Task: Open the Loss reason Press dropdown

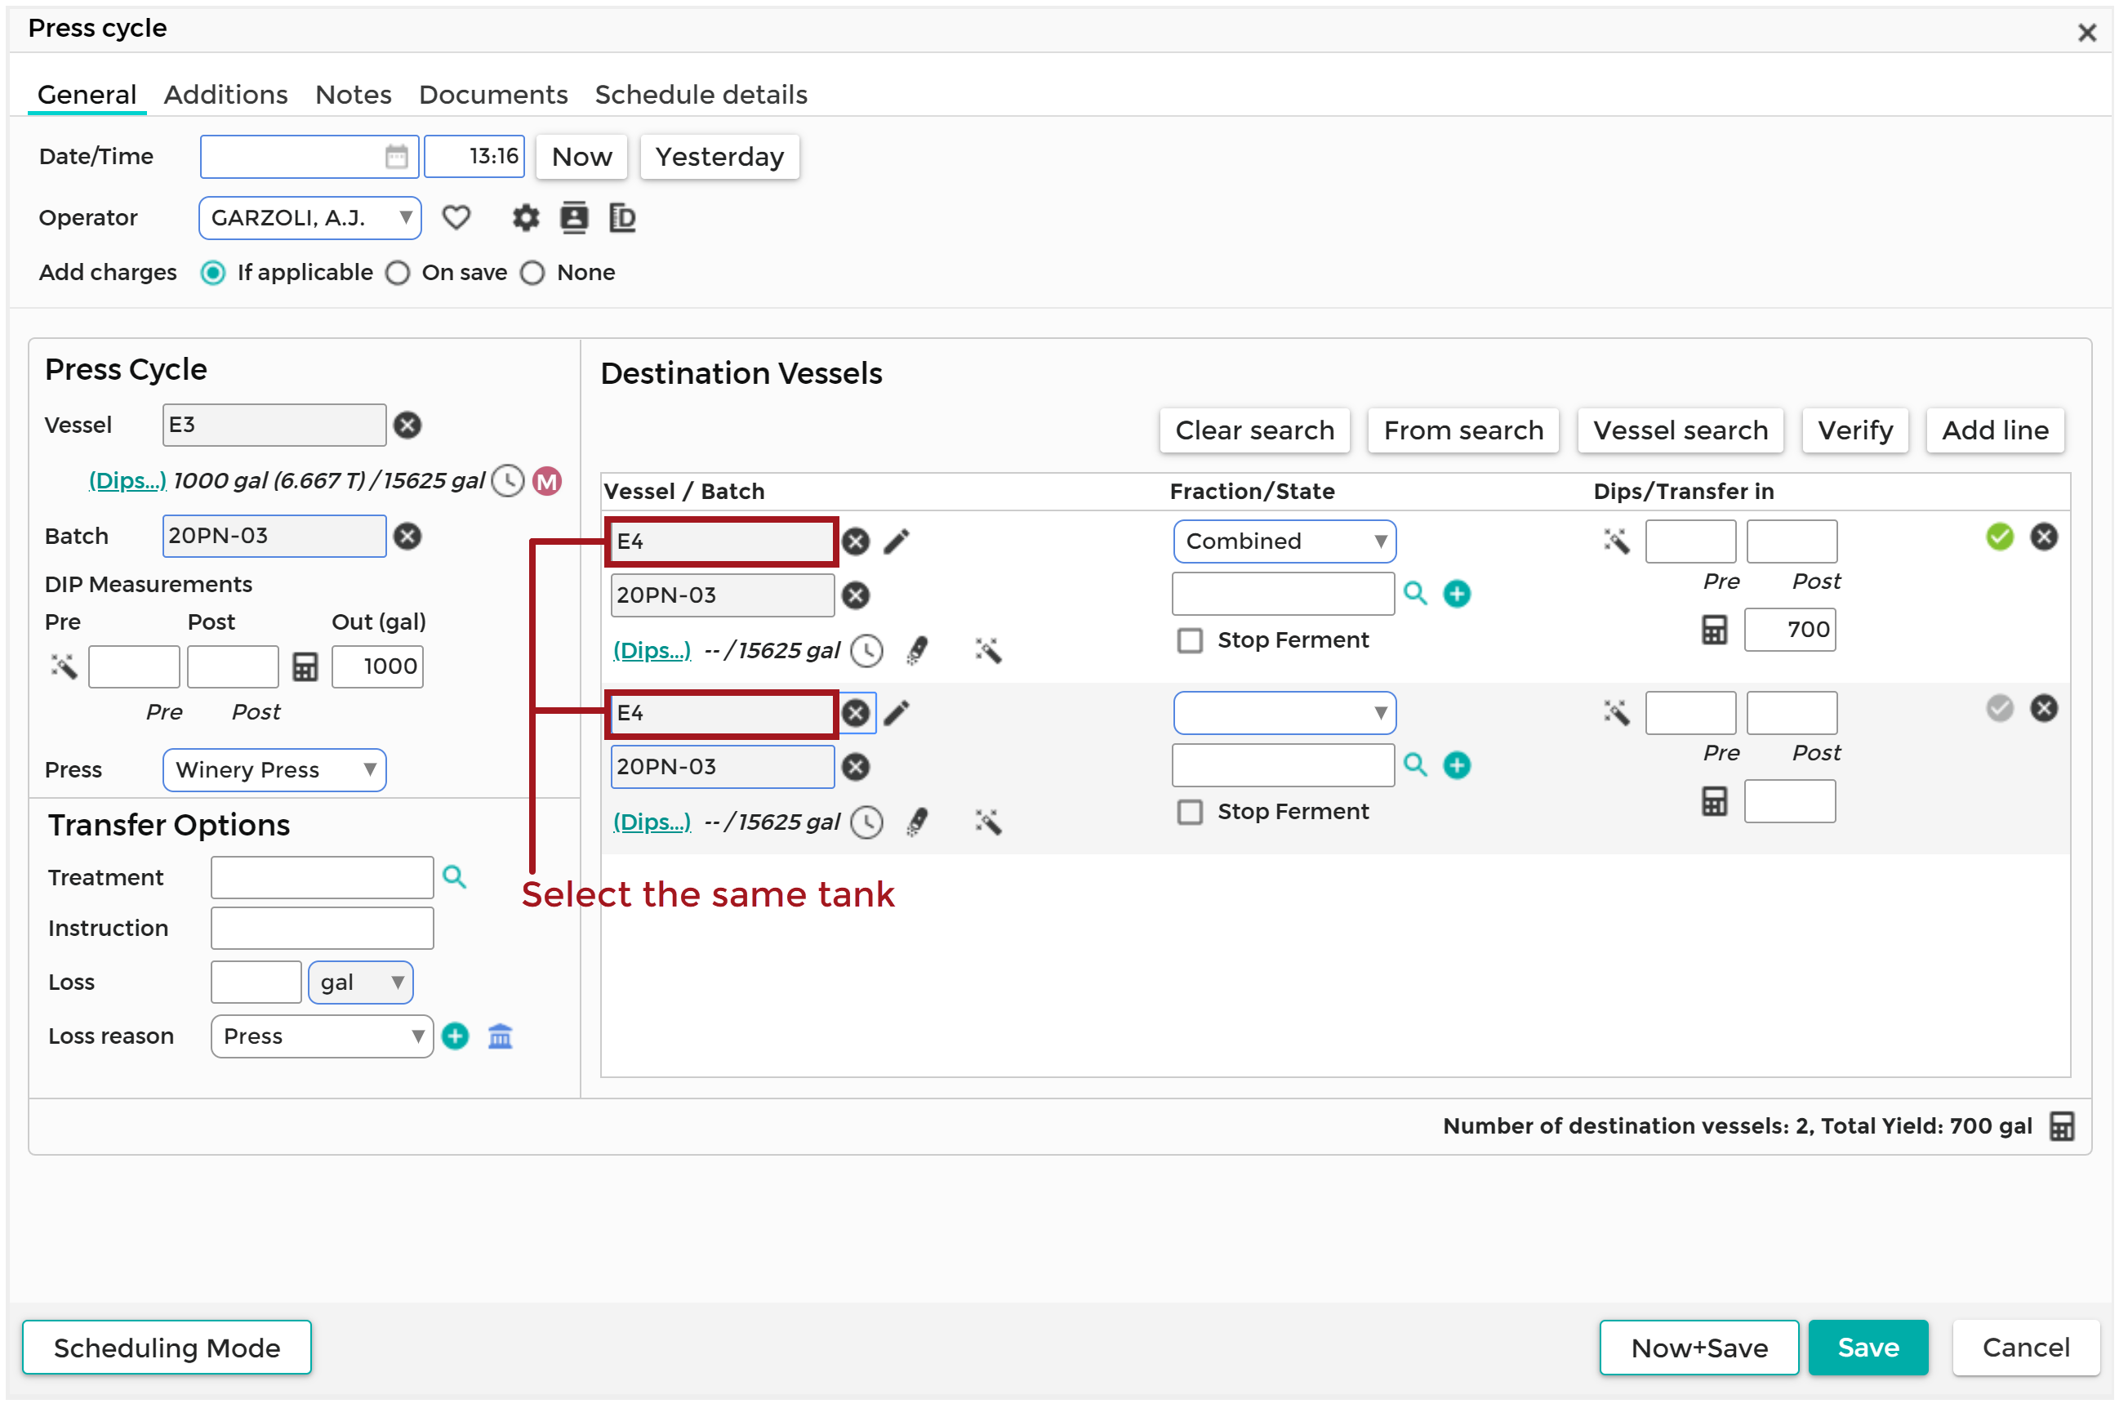Action: pyautogui.click(x=322, y=1036)
